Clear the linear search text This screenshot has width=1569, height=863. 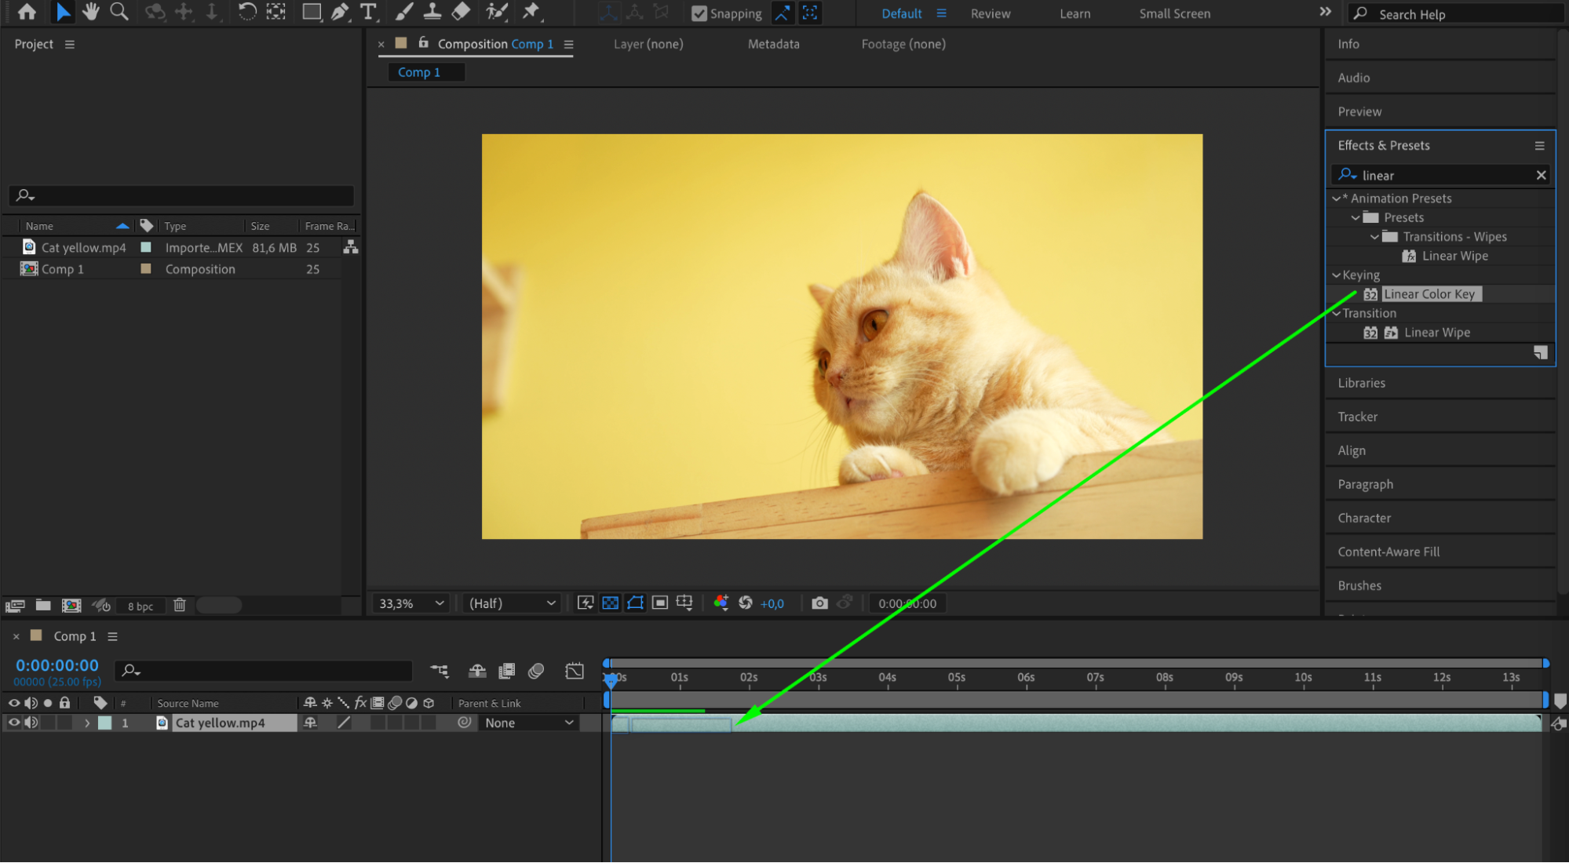[x=1541, y=175]
